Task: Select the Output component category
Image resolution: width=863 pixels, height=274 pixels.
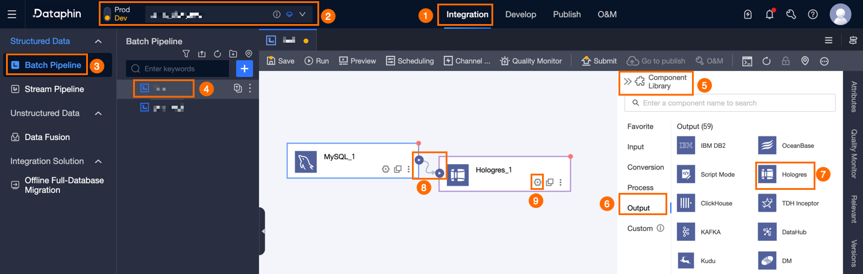Action: [x=638, y=208]
